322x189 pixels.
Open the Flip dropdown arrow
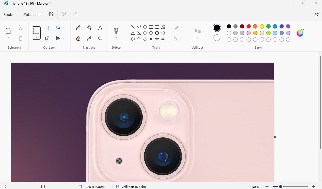(x=64, y=38)
